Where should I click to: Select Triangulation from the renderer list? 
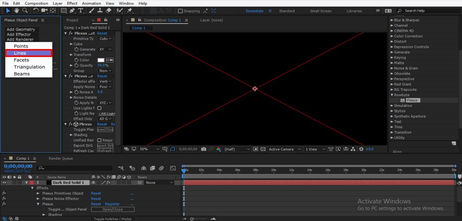pos(29,67)
